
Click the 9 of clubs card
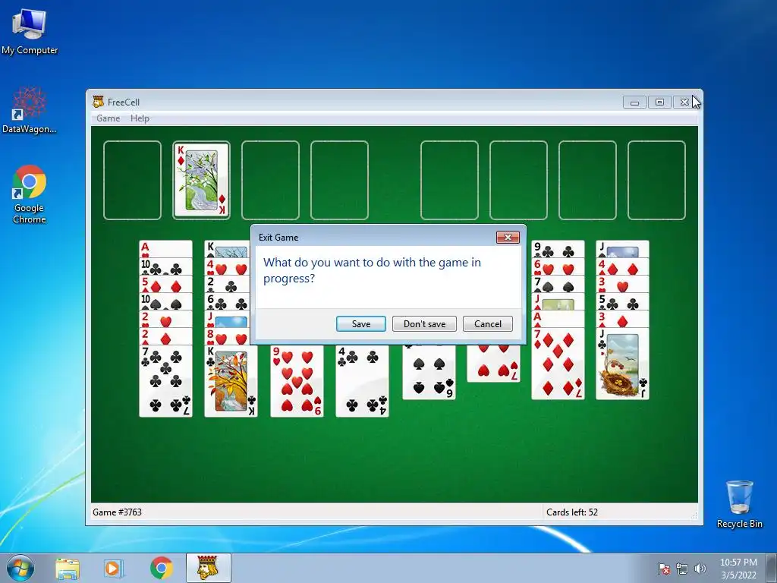tap(558, 249)
